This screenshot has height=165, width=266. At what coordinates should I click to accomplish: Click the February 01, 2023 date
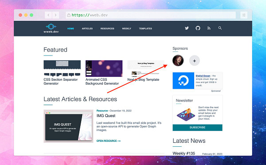coord(212,154)
